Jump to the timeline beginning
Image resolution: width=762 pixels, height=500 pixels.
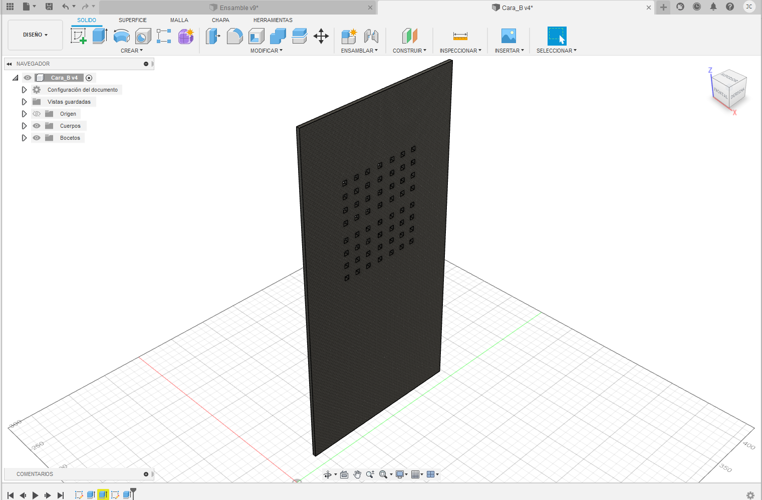11,495
